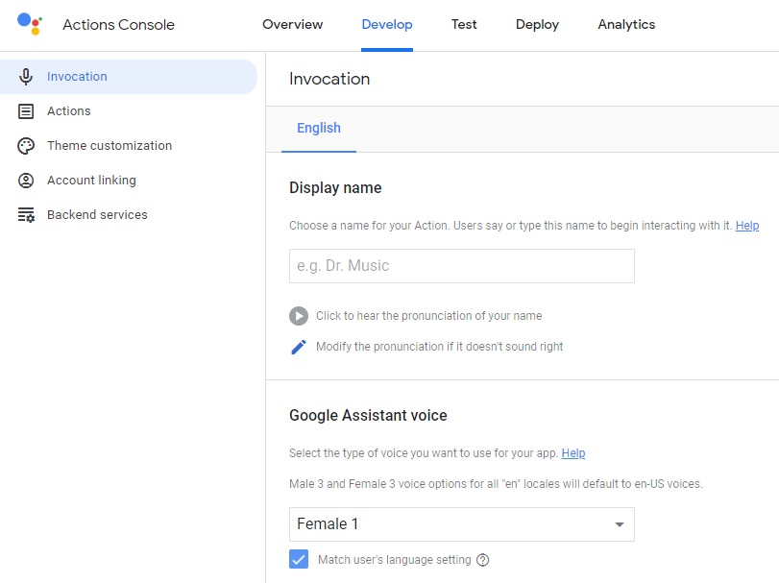779x583 pixels.
Task: Switch to the Overview tab
Action: click(x=293, y=25)
